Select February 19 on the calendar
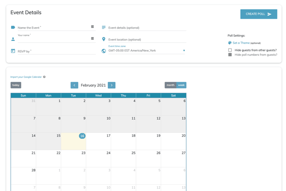This screenshot has height=191, width=286. point(148,141)
